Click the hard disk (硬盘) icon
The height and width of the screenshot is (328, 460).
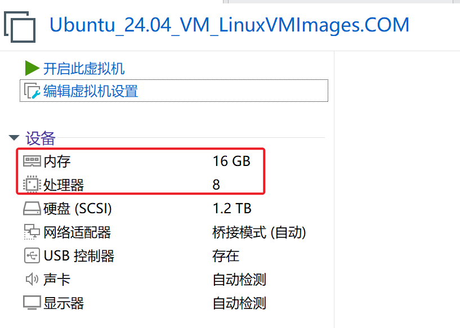[x=32, y=209]
